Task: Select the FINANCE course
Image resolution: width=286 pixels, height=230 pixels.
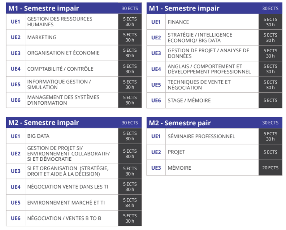Action: click(x=178, y=22)
